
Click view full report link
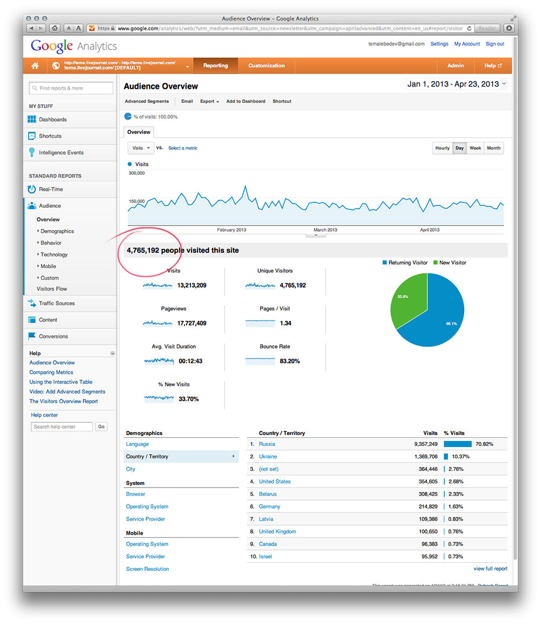pyautogui.click(x=490, y=569)
